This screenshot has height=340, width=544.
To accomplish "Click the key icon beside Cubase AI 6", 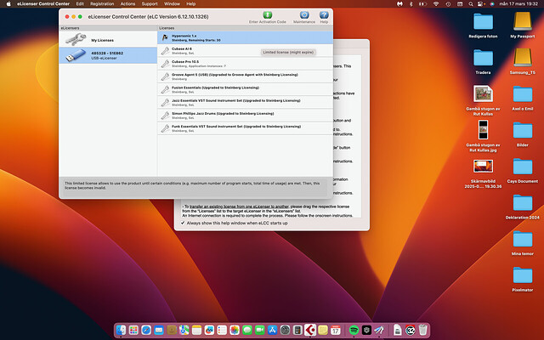I will pyautogui.click(x=165, y=51).
